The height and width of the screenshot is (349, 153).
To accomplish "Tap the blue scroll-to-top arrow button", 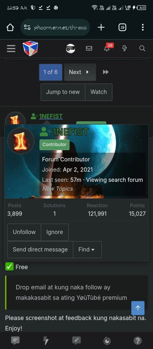I will tap(138, 308).
